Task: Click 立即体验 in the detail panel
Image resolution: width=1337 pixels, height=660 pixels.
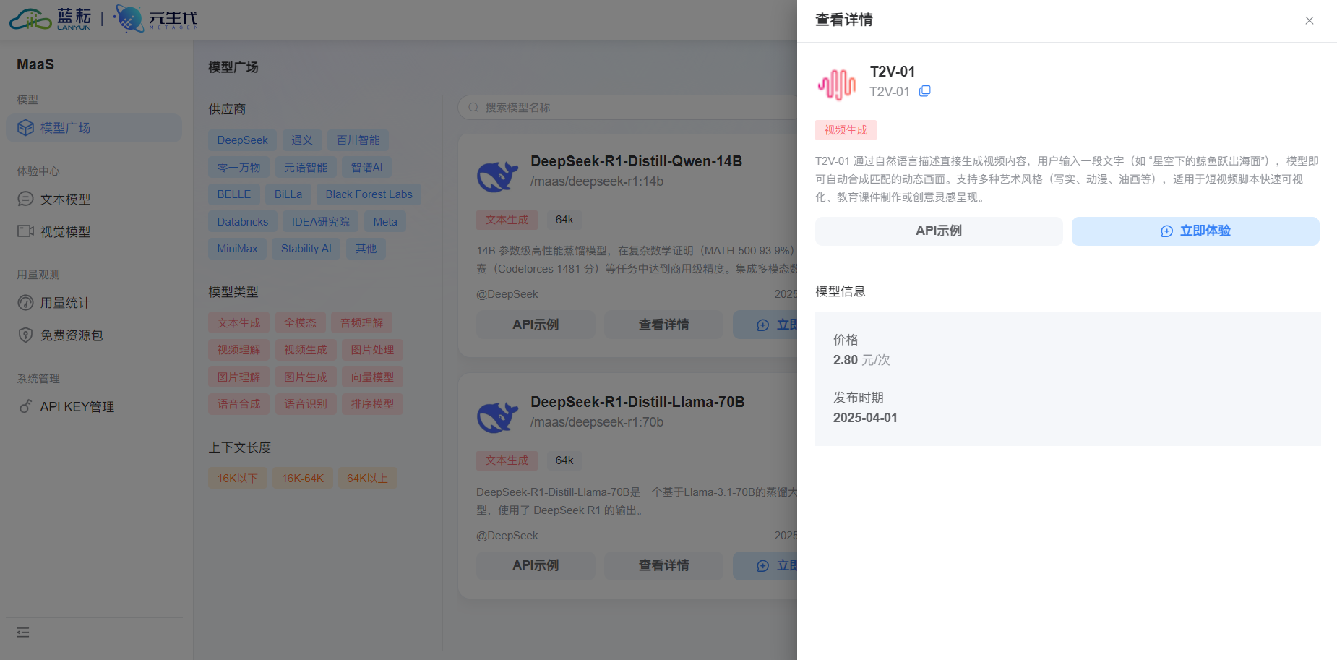Action: pos(1195,231)
